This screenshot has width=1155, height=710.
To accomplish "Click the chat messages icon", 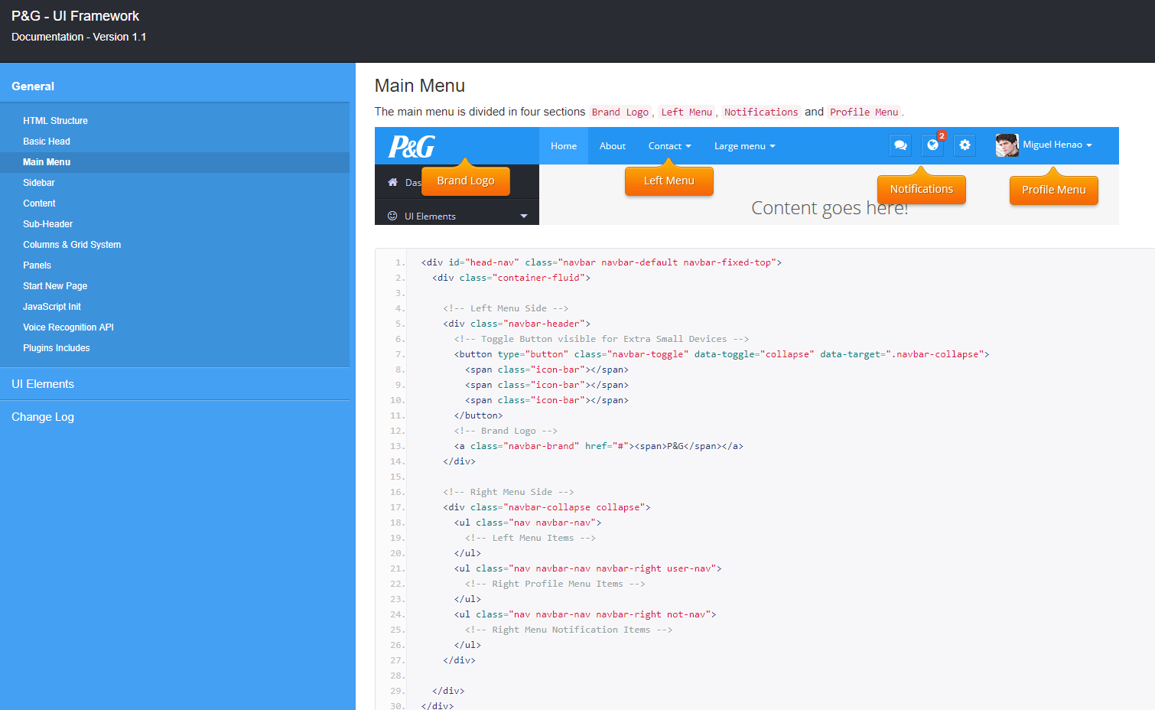I will [900, 145].
